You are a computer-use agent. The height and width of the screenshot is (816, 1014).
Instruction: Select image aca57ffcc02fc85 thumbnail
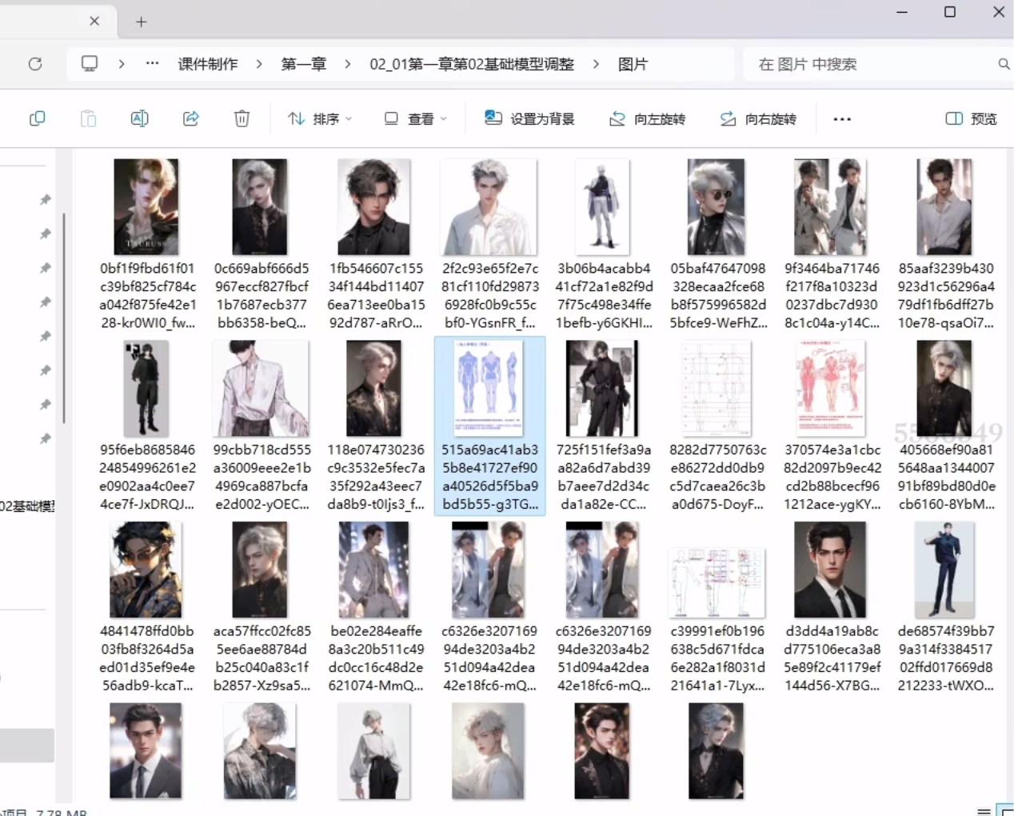click(260, 570)
